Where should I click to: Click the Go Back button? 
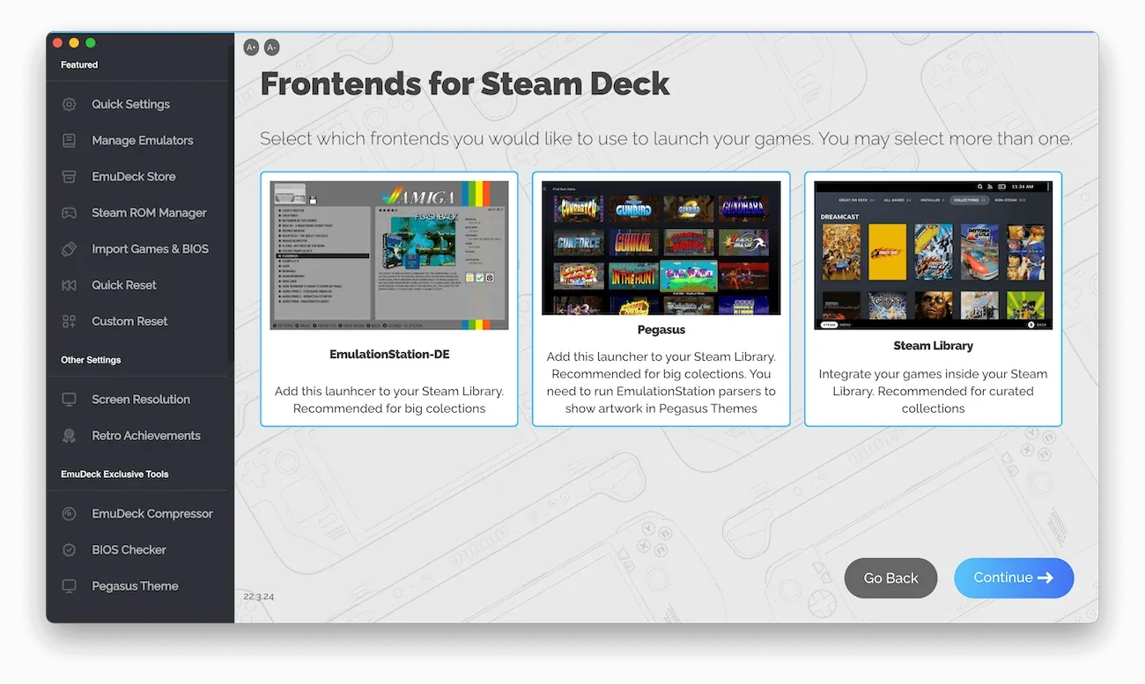pyautogui.click(x=890, y=578)
